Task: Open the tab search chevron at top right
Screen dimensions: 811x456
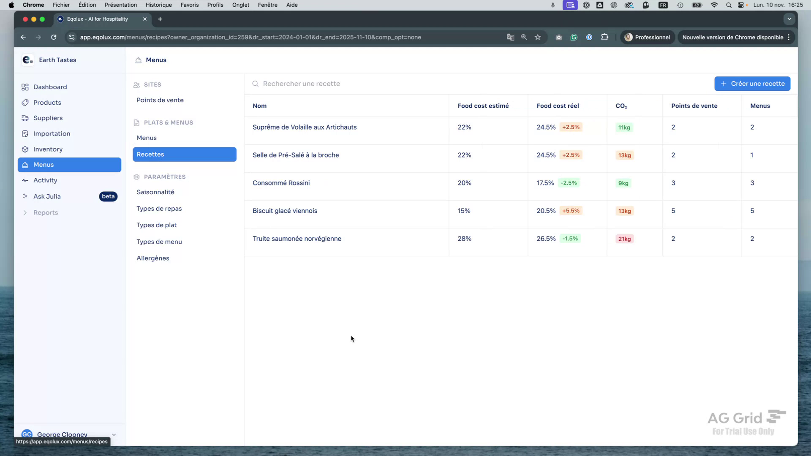Action: [x=789, y=19]
